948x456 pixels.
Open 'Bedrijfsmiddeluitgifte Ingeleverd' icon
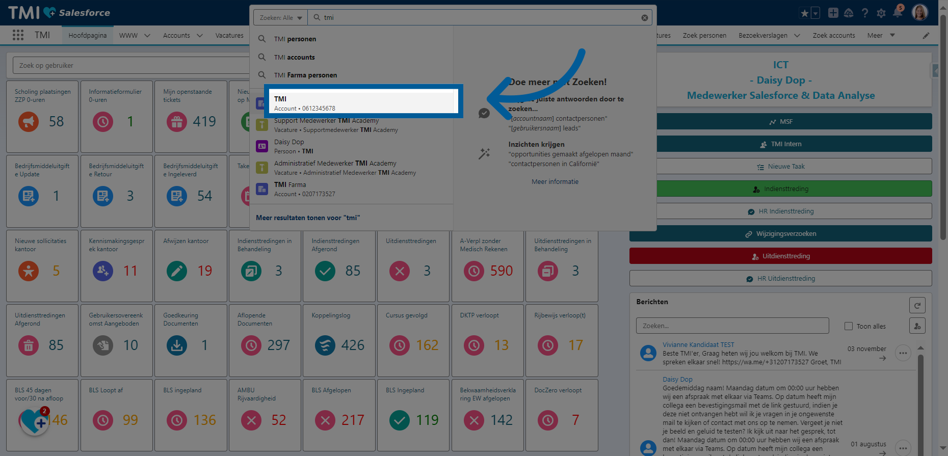click(177, 196)
